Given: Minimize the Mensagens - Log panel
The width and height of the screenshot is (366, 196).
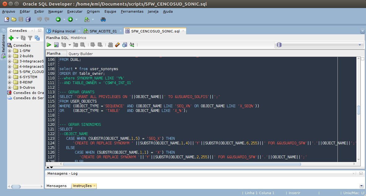Looking at the screenshot, I should point(361,173).
